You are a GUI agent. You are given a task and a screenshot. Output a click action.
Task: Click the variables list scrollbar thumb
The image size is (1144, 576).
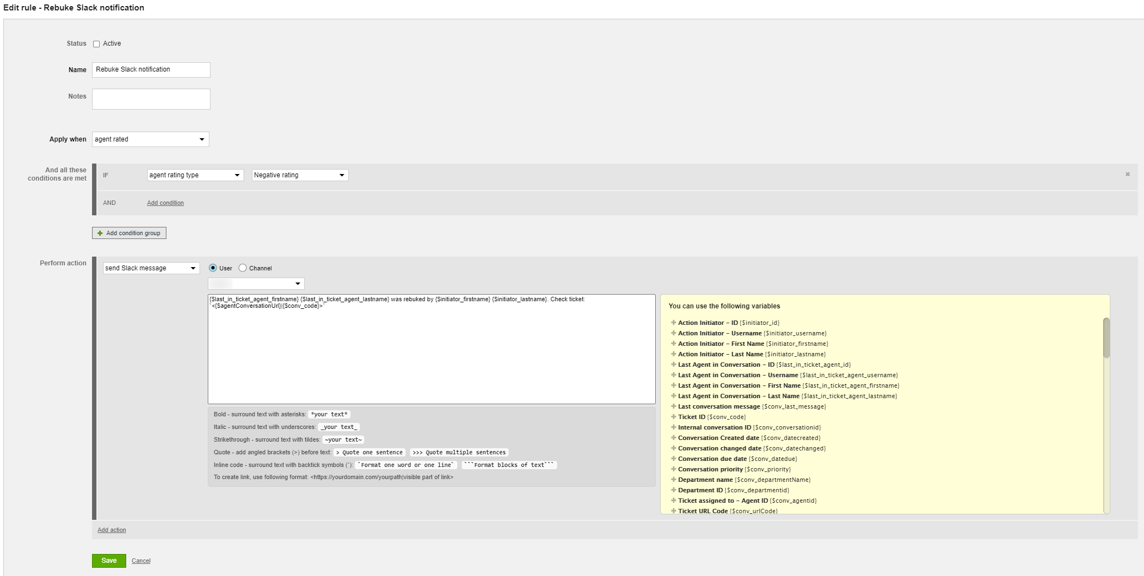tap(1106, 338)
